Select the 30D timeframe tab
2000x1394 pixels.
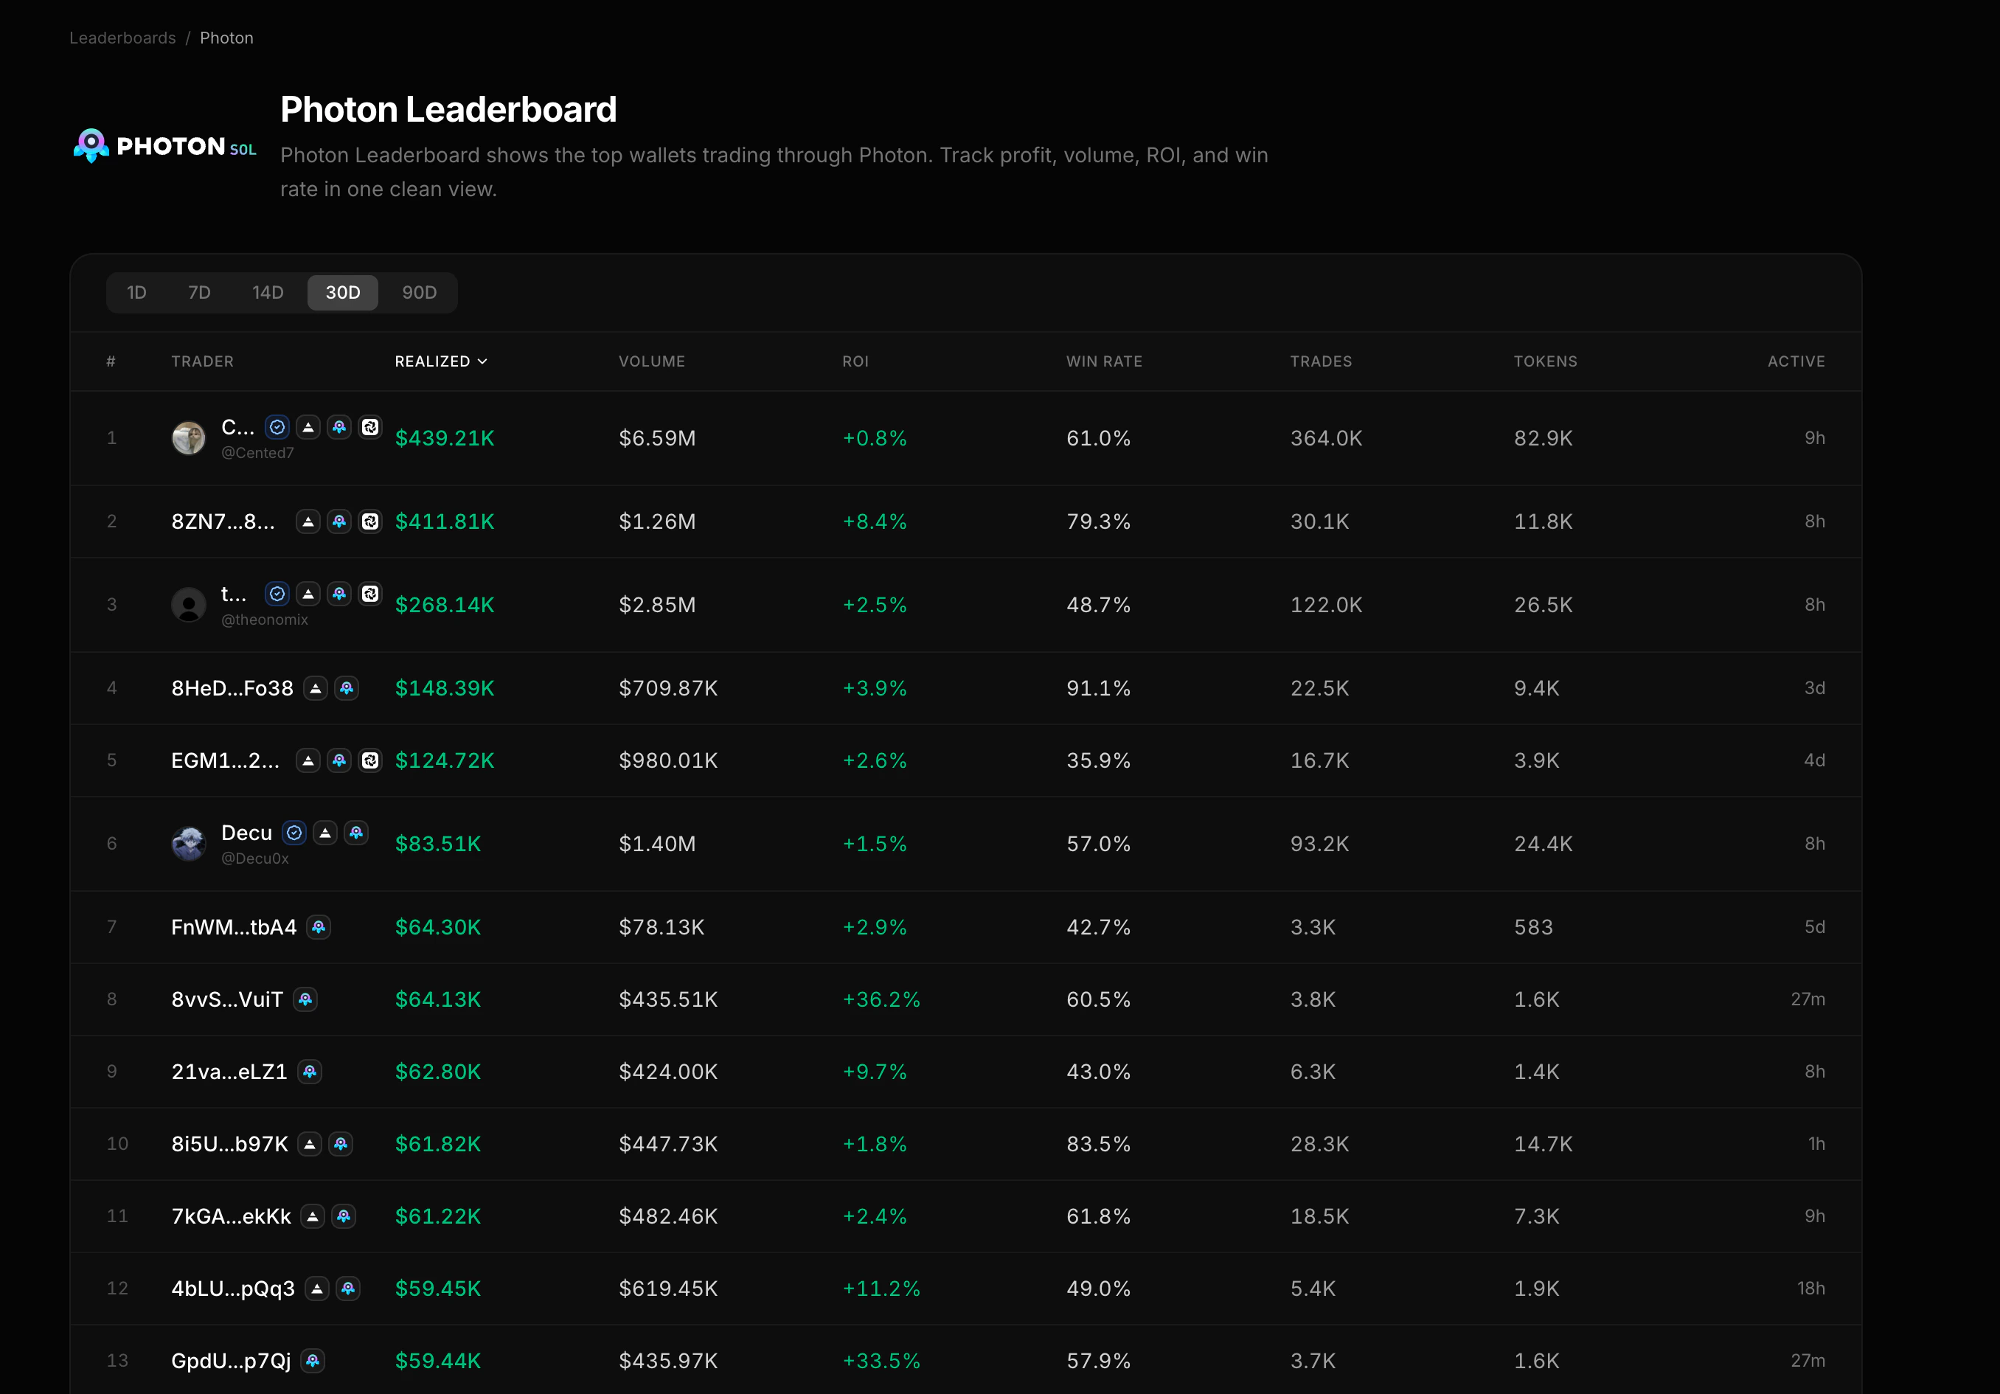click(x=343, y=293)
